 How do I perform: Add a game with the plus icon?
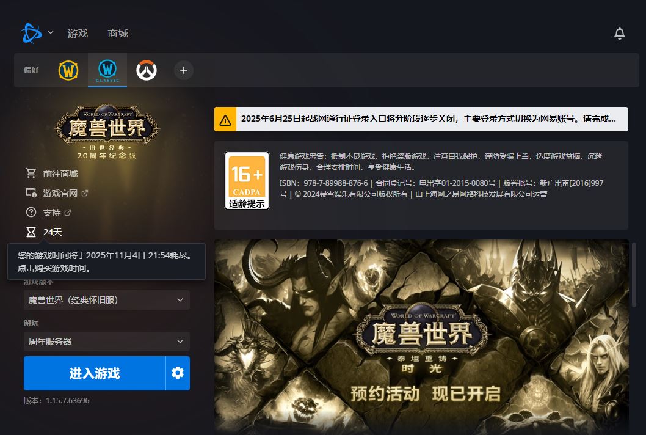tap(183, 70)
